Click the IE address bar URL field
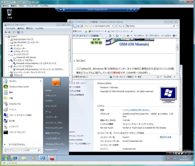The width and height of the screenshot is (195, 166). pyautogui.click(x=97, y=26)
